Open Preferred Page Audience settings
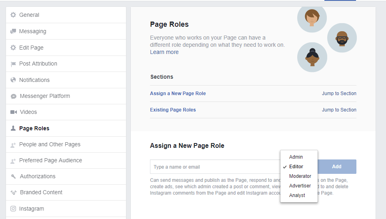The image size is (386, 219). point(50,160)
